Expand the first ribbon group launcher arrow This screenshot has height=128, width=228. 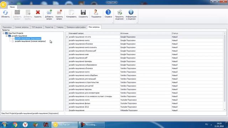(x=113, y=23)
